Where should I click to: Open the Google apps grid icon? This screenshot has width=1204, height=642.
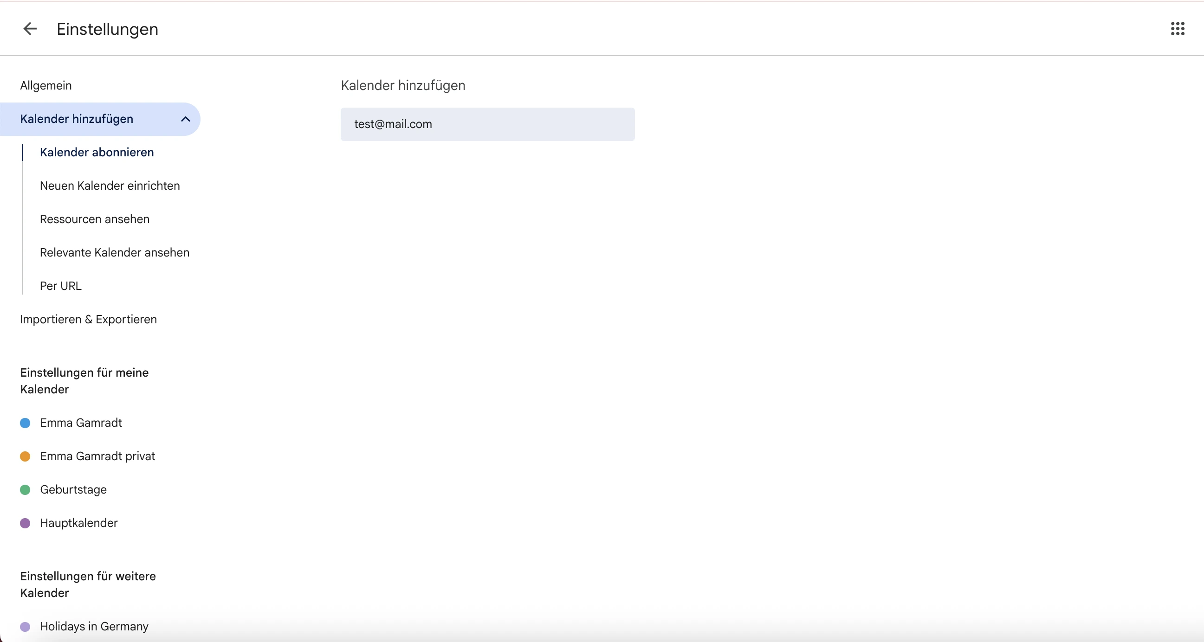click(x=1178, y=29)
